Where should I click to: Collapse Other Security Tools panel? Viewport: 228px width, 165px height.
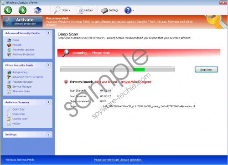click(x=48, y=65)
